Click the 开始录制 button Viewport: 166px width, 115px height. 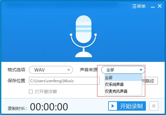[x=127, y=106]
